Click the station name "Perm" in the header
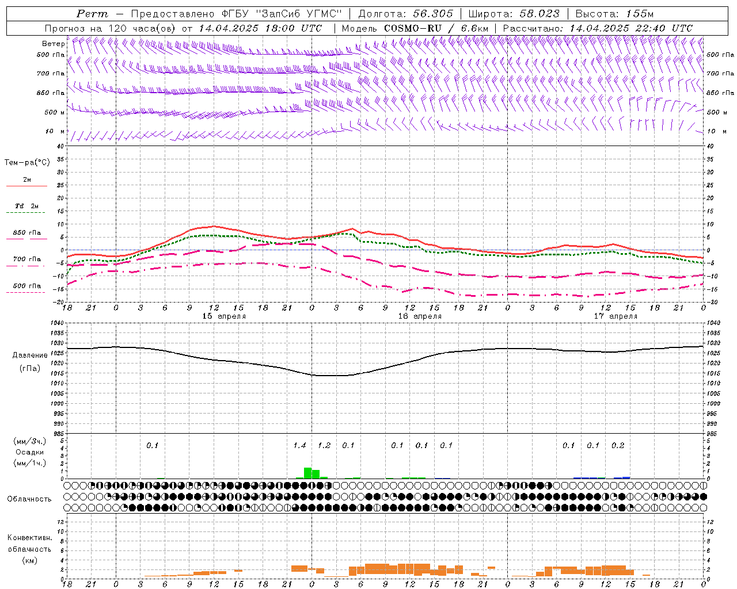The height and width of the screenshot is (589, 737). point(92,14)
